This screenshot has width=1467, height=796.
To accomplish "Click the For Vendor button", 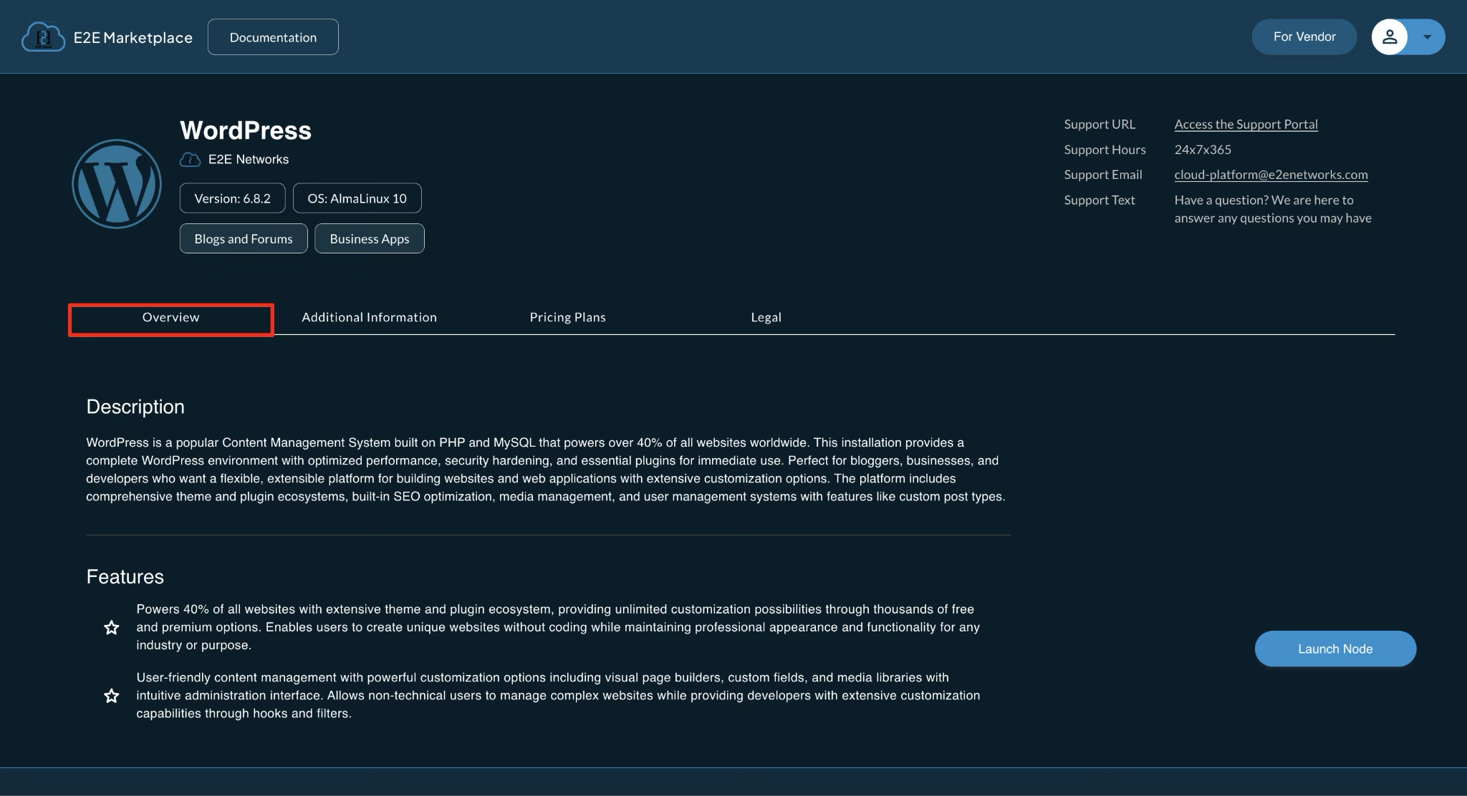I will click(1304, 37).
